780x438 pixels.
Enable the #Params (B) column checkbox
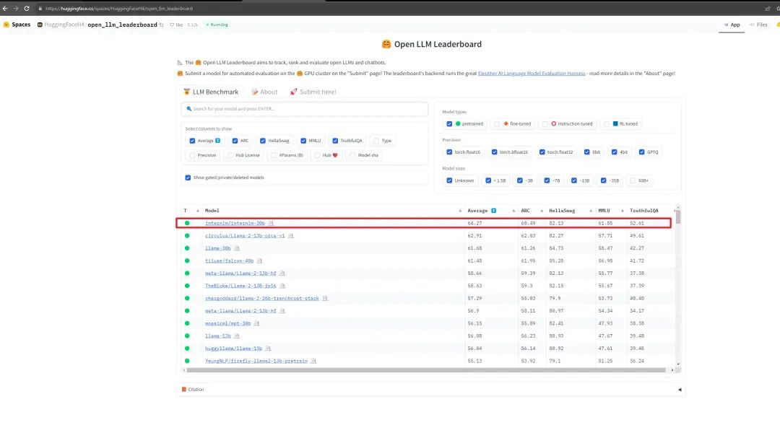click(x=274, y=155)
